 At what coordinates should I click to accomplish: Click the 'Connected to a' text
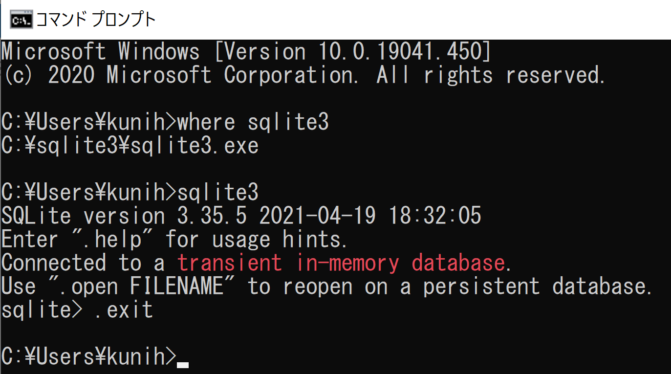pyautogui.click(x=83, y=264)
